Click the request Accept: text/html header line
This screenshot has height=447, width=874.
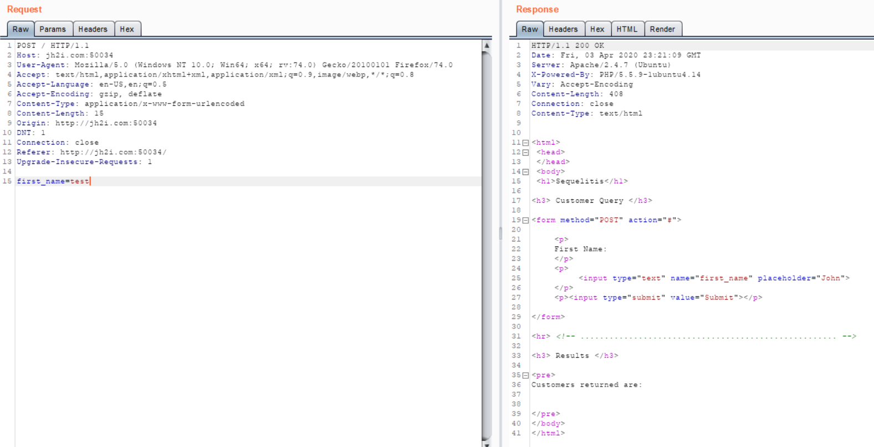click(215, 75)
